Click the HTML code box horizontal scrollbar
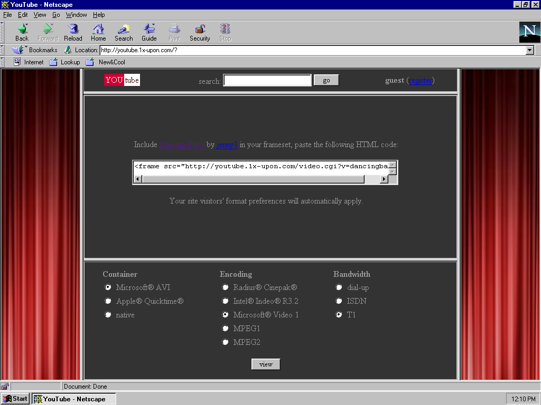The height and width of the screenshot is (405, 541). click(x=254, y=179)
